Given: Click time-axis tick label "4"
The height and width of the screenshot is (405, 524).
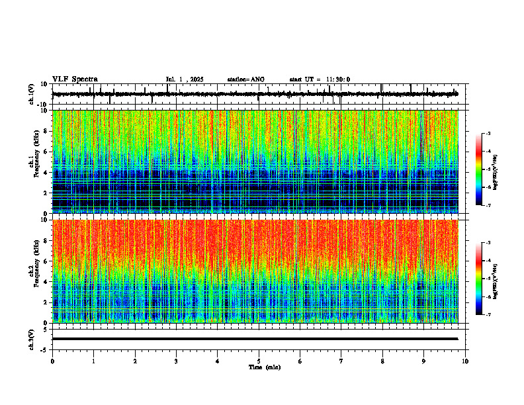Looking at the screenshot, I should click(x=218, y=361).
